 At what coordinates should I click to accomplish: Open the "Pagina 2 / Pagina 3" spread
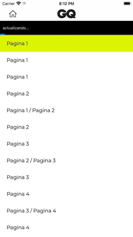pyautogui.click(x=66, y=161)
